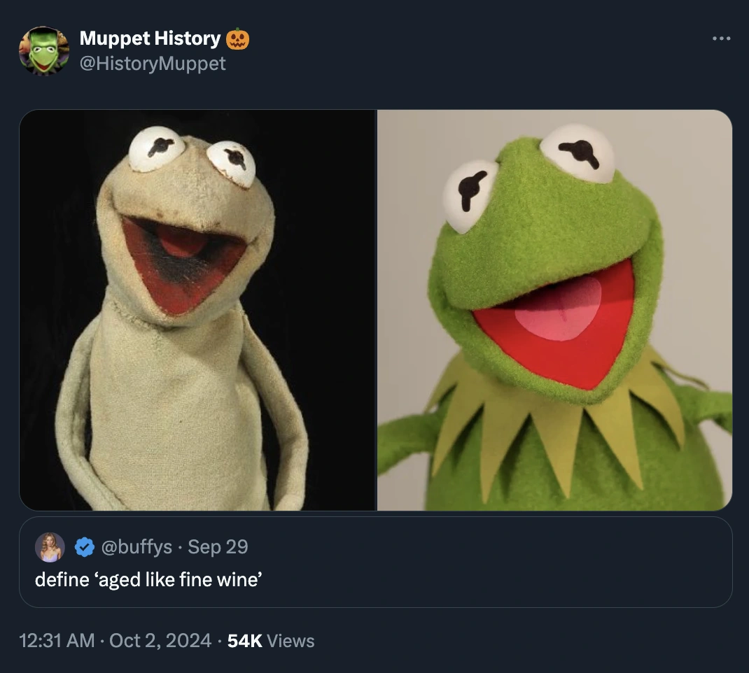Open the three-dot more options menu
Screen dimensions: 749x673
tap(721, 38)
